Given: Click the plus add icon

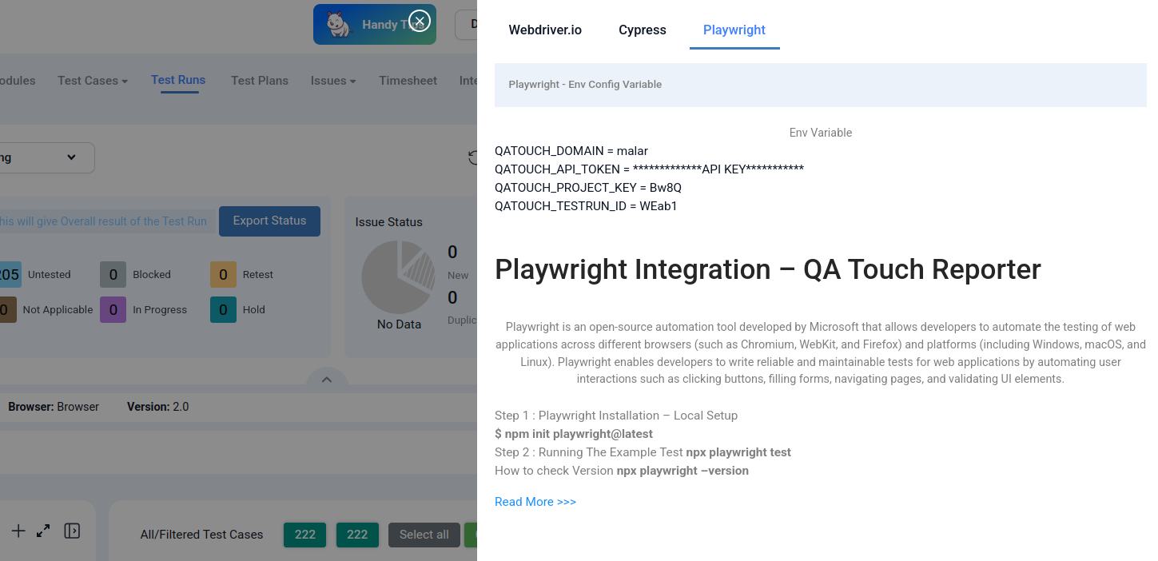Looking at the screenshot, I should click(18, 531).
